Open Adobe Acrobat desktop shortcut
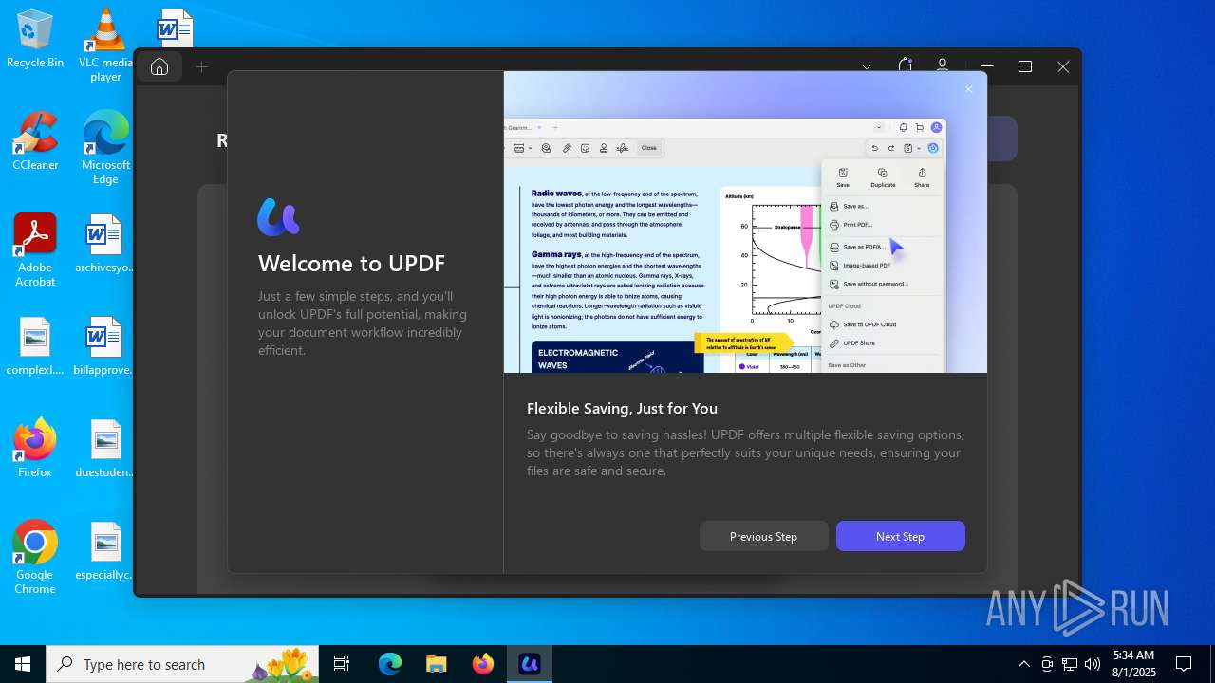This screenshot has width=1215, height=683. [x=35, y=250]
